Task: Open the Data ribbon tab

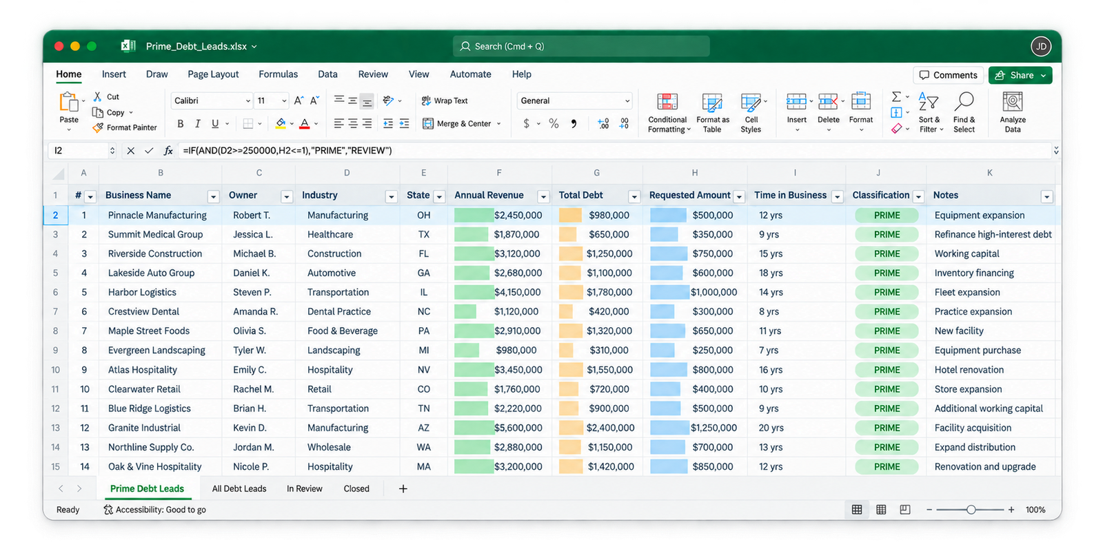Action: point(327,74)
